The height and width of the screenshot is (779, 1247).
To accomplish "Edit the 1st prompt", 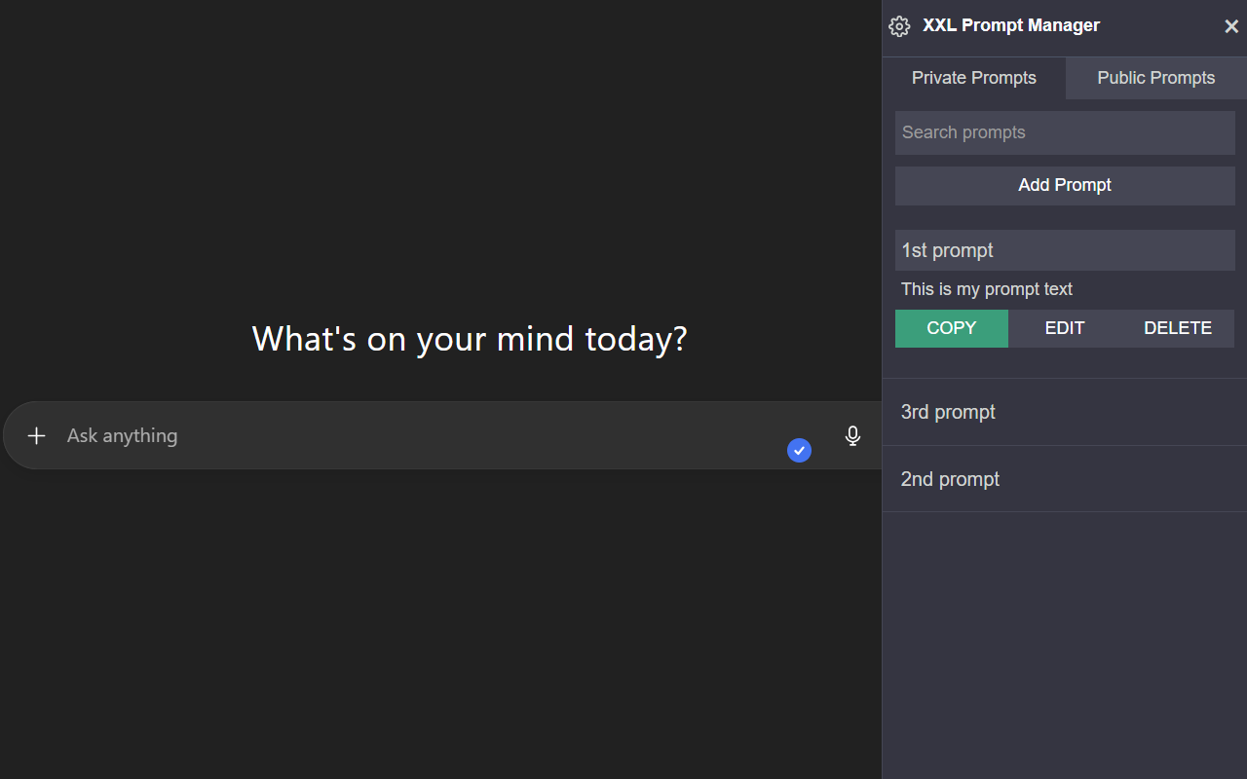I will (1064, 328).
